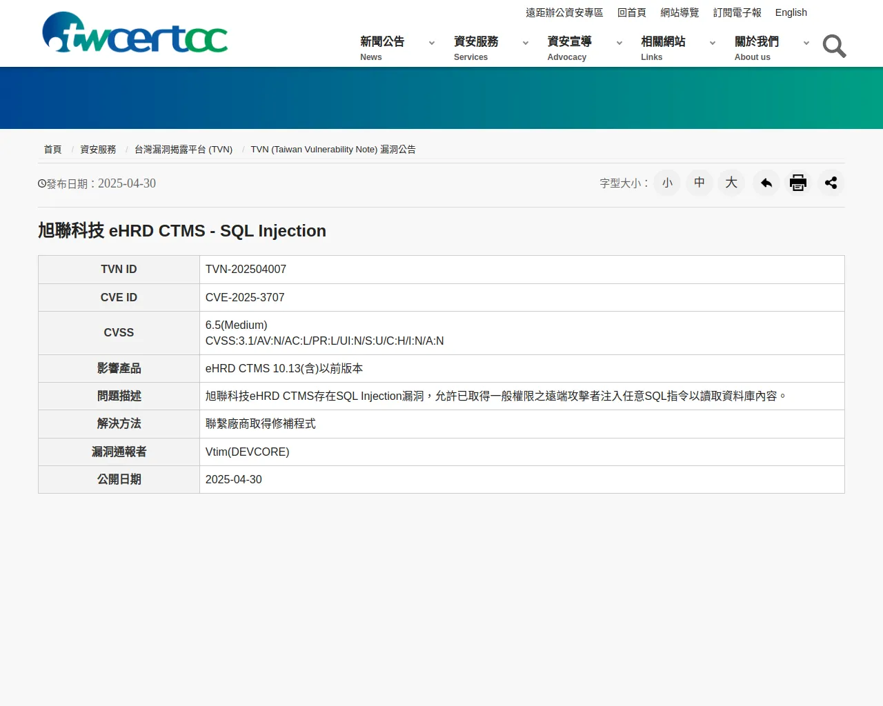Screen dimensions: 883x706
Task: Open the 網站導覽 sitemap link
Action: pyautogui.click(x=679, y=12)
